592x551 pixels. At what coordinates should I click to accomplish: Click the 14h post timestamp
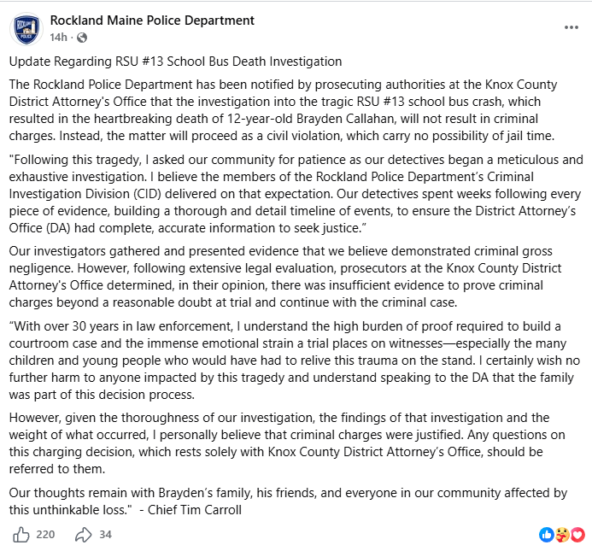[59, 38]
